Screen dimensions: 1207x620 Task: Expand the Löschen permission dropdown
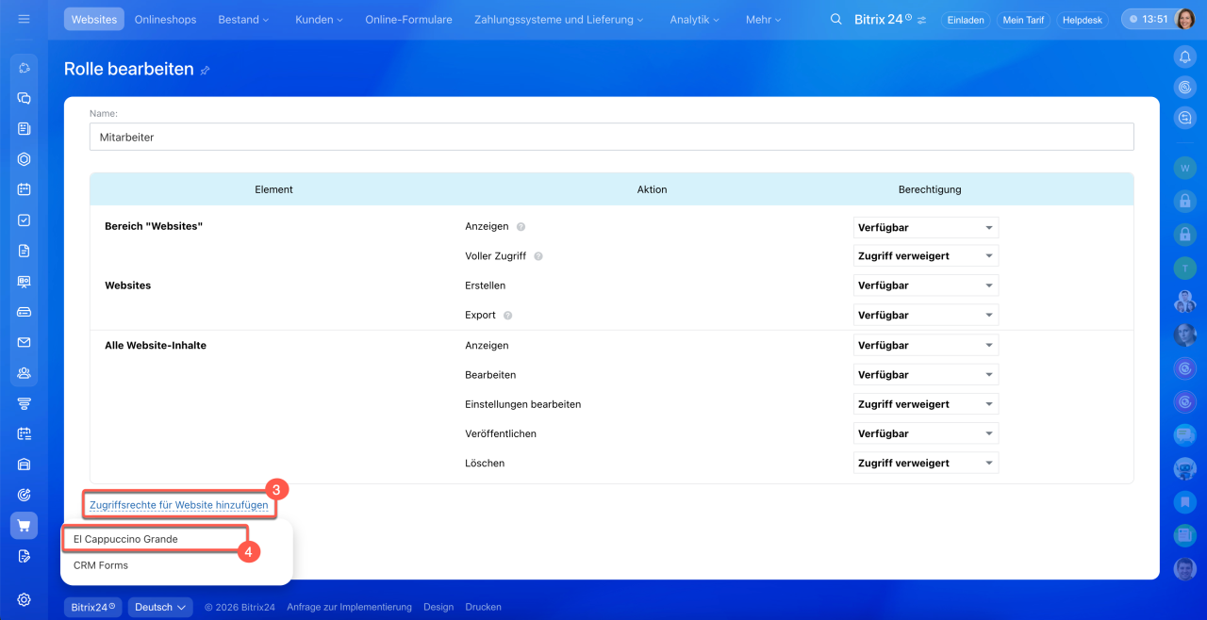[925, 464]
